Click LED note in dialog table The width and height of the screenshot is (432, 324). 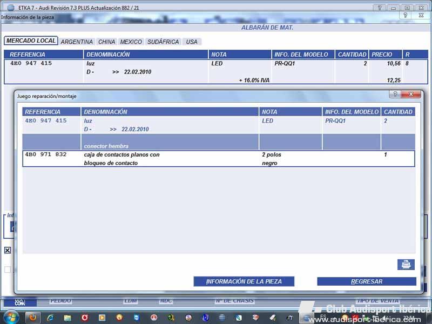(x=267, y=120)
